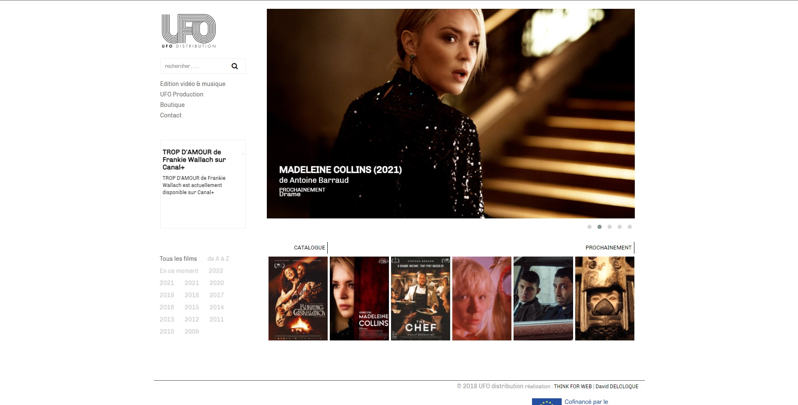Switch to the PROCHAINEMENT tab

(x=609, y=248)
